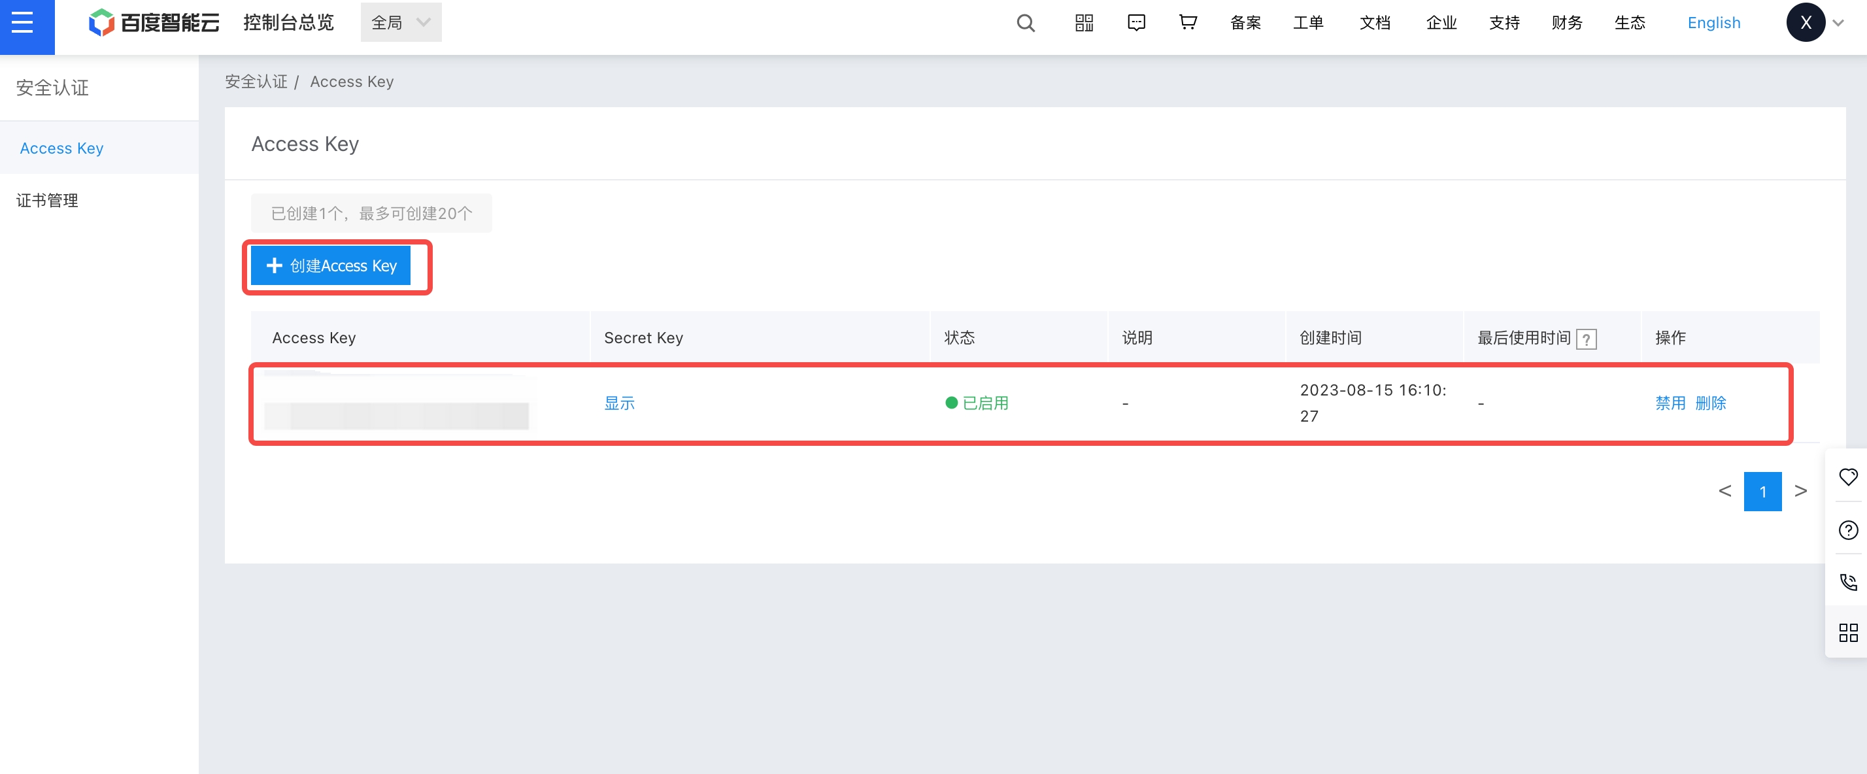This screenshot has height=774, width=1867.
Task: Click the search magnifier icon
Action: pyautogui.click(x=1026, y=23)
